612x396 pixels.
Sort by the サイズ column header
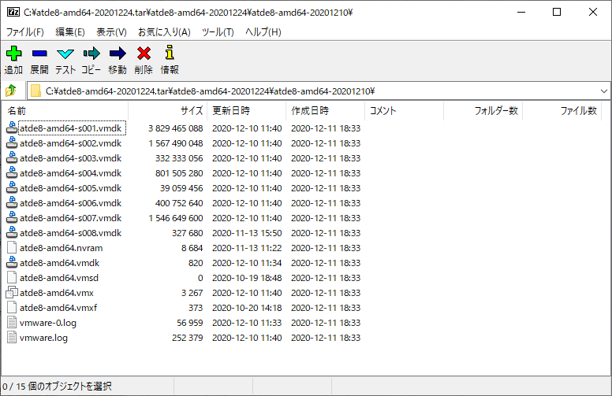point(191,111)
